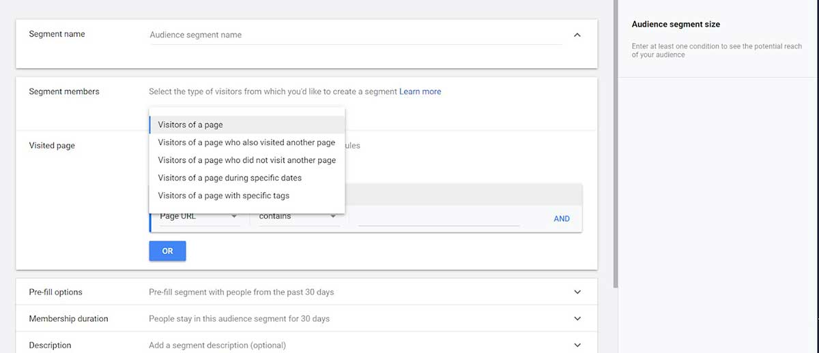The height and width of the screenshot is (353, 819).
Task: Collapse the Segment name section chevron
Action: (x=577, y=35)
